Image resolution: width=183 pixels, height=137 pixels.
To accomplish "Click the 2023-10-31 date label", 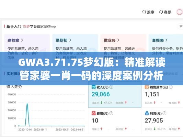I will click(x=78, y=129).
